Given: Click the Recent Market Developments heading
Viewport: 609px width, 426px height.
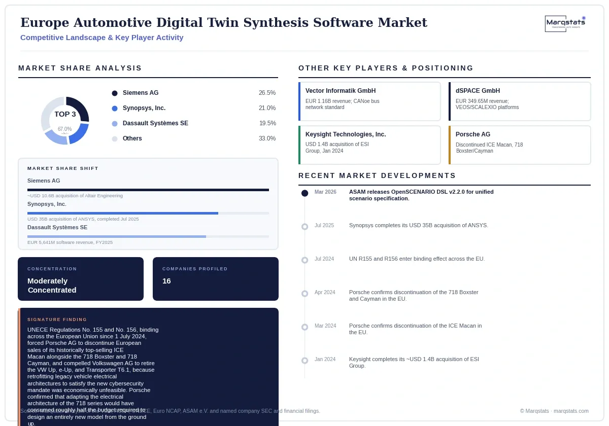Looking at the screenshot, I should 377,175.
